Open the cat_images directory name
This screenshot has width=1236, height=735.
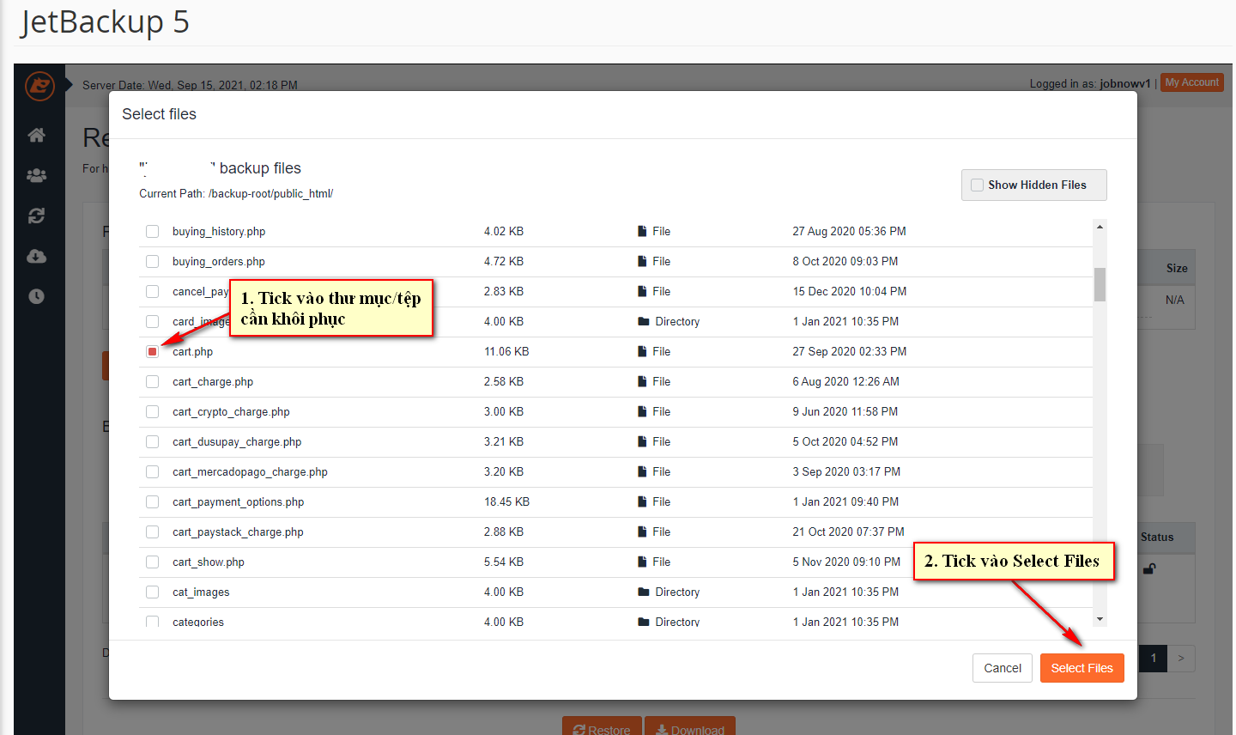(x=201, y=592)
